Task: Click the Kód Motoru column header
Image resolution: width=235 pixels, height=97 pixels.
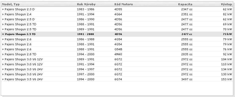Action: tap(124, 4)
